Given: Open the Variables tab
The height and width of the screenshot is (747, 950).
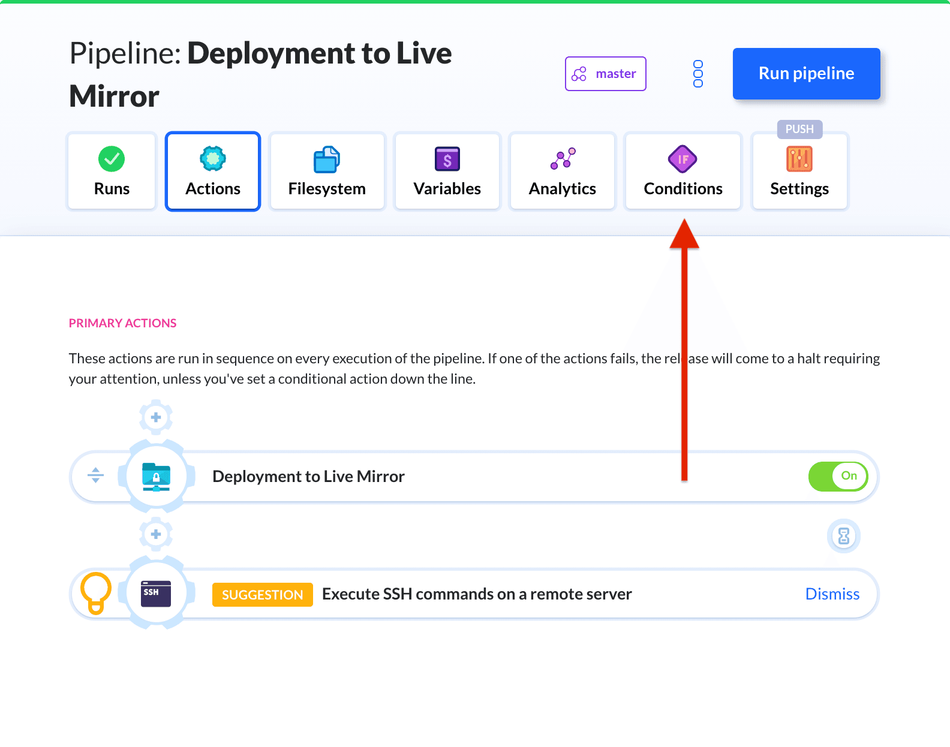Looking at the screenshot, I should point(447,171).
